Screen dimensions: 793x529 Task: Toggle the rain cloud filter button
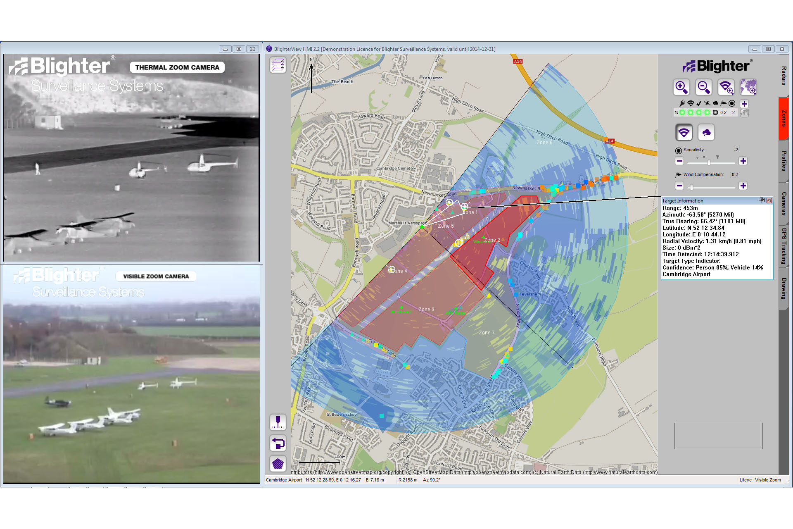(x=706, y=133)
